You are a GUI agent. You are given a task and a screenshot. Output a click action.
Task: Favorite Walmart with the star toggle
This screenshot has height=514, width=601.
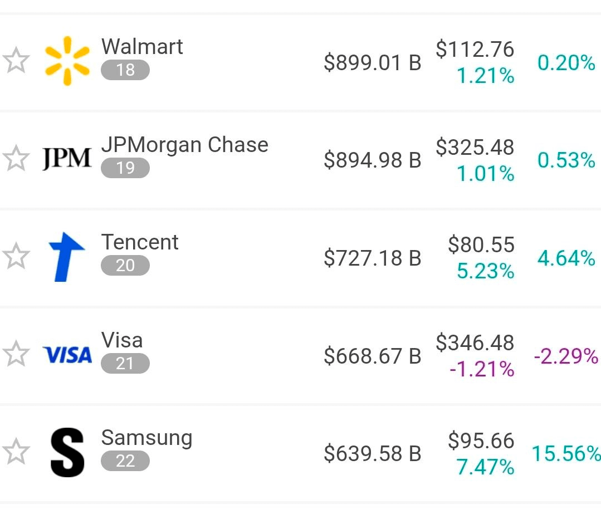[x=16, y=61]
